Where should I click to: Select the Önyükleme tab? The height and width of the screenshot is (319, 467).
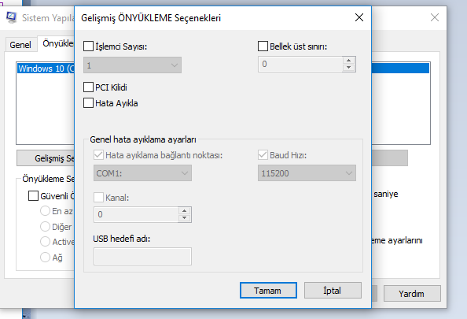tap(58, 43)
